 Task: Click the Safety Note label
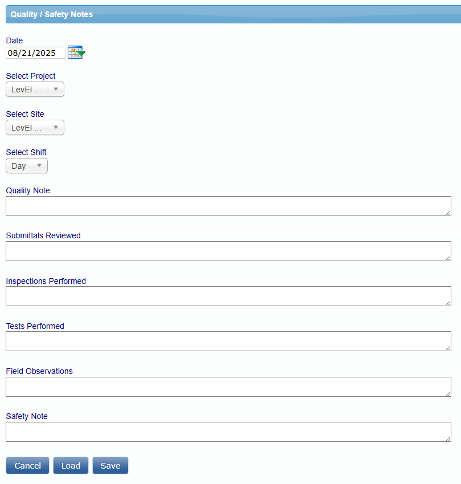(x=27, y=416)
